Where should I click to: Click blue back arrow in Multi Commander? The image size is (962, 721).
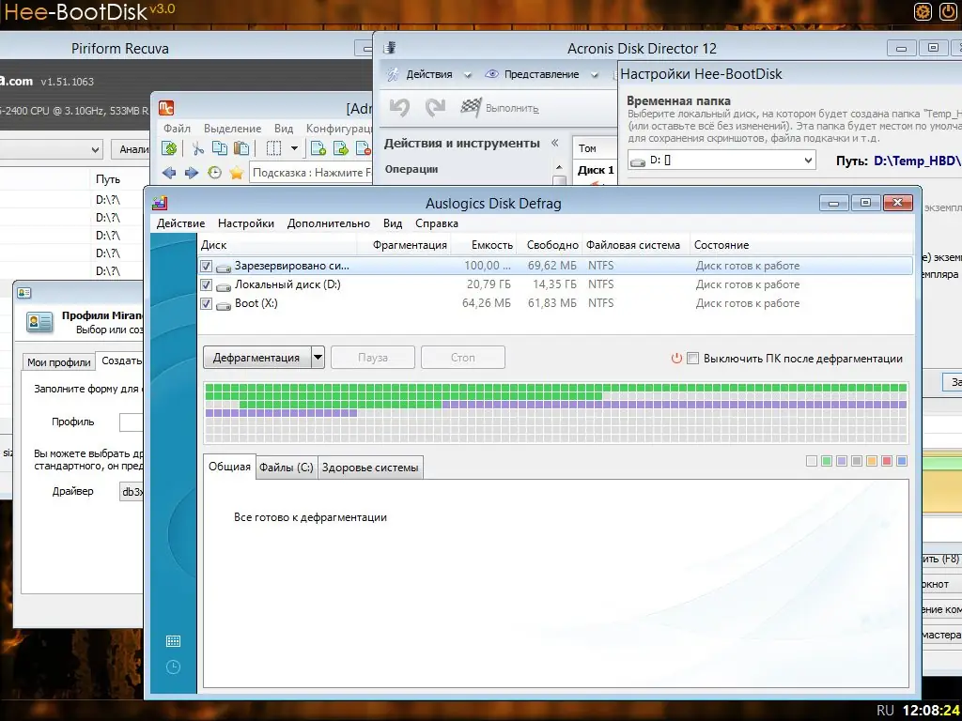(x=169, y=173)
